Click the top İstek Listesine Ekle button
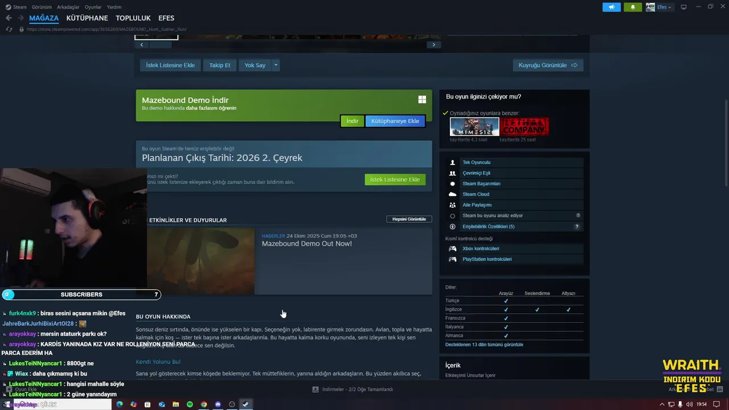Screen dimensions: 729x410 tap(170, 65)
